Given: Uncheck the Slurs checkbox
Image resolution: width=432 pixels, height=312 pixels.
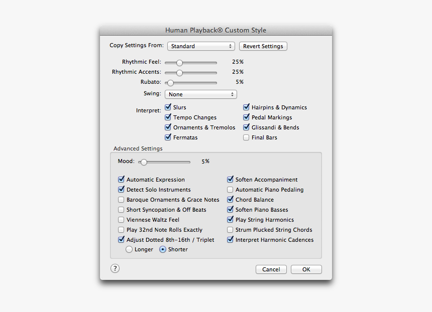Looking at the screenshot, I should 168,107.
